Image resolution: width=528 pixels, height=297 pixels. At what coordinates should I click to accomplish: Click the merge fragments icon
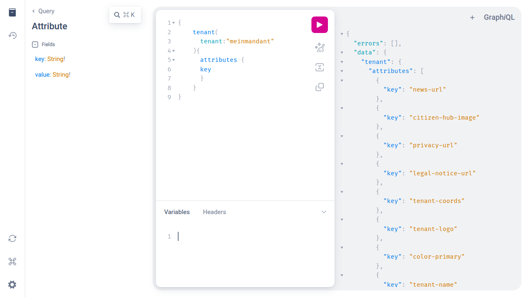[319, 68]
